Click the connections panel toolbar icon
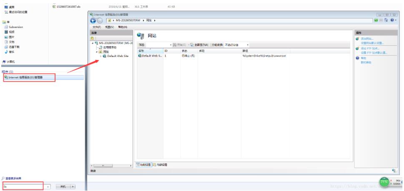Screen dimensions: 404x191 92,38
